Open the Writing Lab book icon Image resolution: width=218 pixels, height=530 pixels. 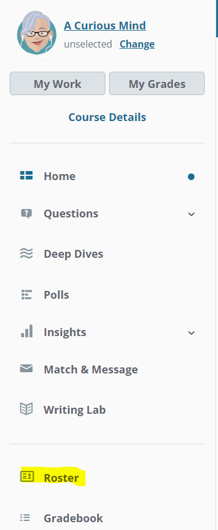[x=26, y=409]
